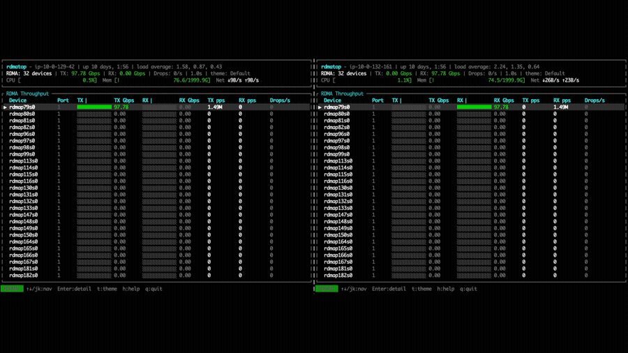Click the 74.5/1999.9G Mem value in right pane

pos(505,80)
